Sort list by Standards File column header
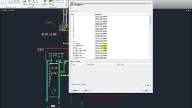Viewport: 192px width, 108px height. click(x=106, y=14)
